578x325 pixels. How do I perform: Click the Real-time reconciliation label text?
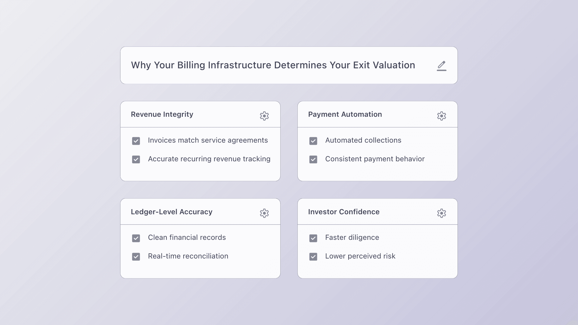(188, 256)
